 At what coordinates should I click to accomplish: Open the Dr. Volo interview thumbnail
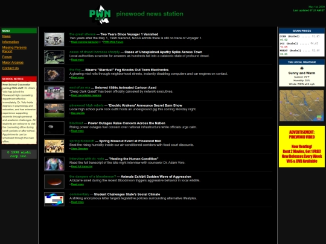coord(54,164)
